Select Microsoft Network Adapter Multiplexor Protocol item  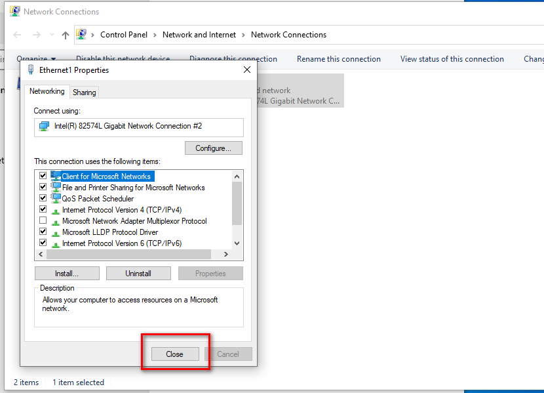click(134, 221)
